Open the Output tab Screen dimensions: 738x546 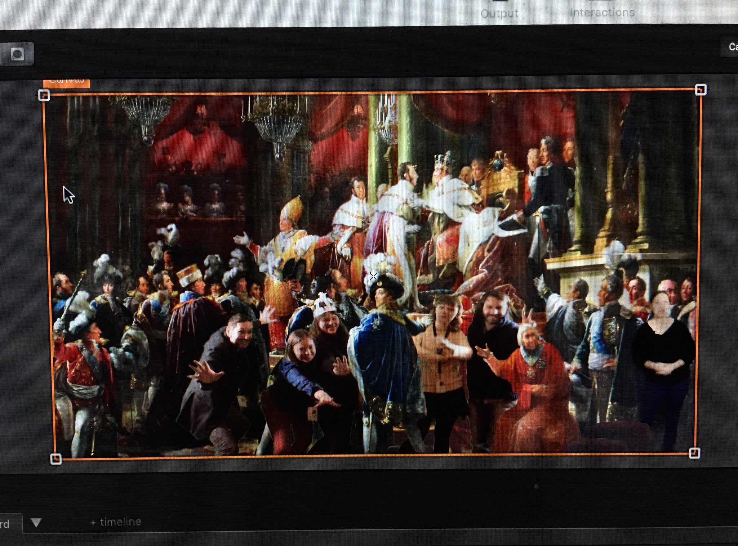499,14
